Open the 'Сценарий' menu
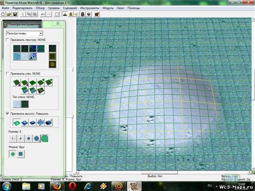 (x=71, y=8)
